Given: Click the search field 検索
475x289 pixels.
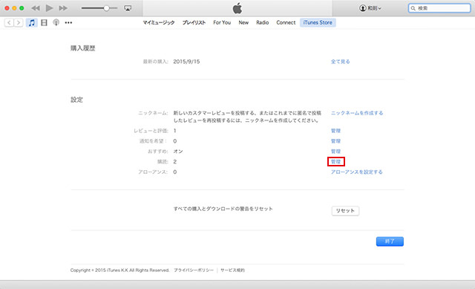Looking at the screenshot, I should (x=439, y=8).
